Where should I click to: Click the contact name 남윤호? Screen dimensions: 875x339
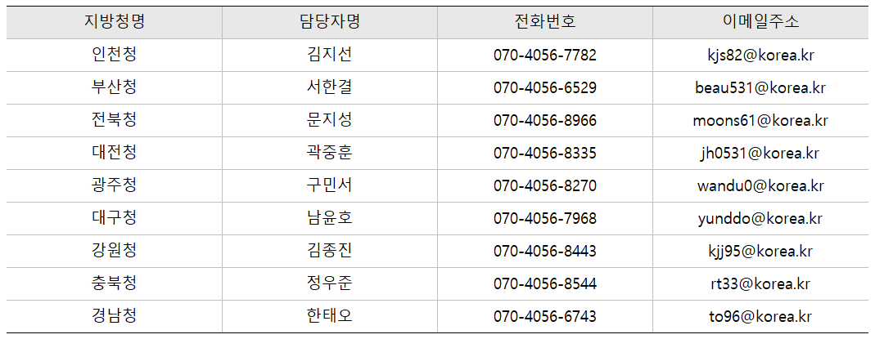tap(329, 219)
